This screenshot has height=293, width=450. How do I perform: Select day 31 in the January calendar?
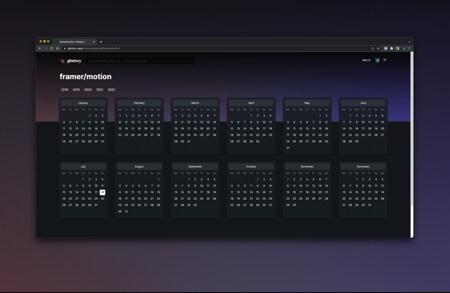click(x=102, y=141)
